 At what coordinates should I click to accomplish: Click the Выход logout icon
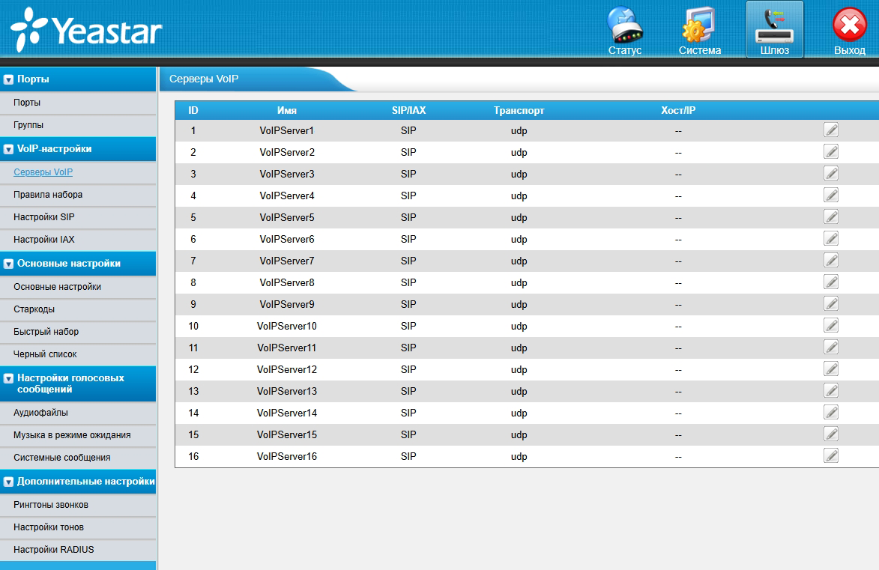pos(849,31)
